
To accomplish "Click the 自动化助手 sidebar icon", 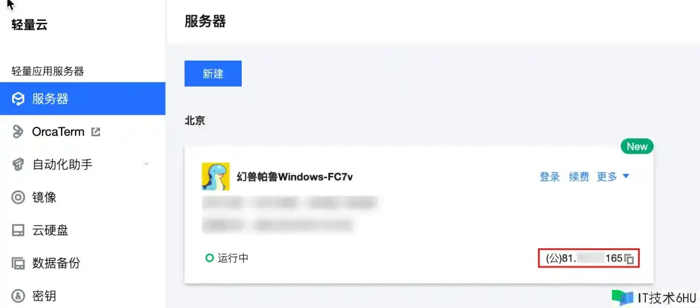I will pyautogui.click(x=18, y=165).
